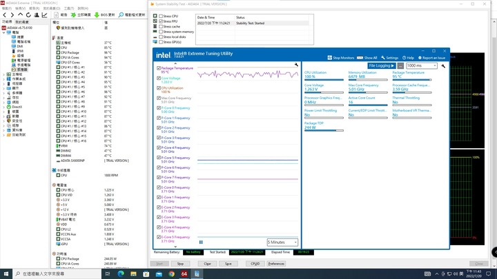Open Preferences in the stability test window
Image resolution: width=497 pixels, height=279 pixels.
[276, 263]
